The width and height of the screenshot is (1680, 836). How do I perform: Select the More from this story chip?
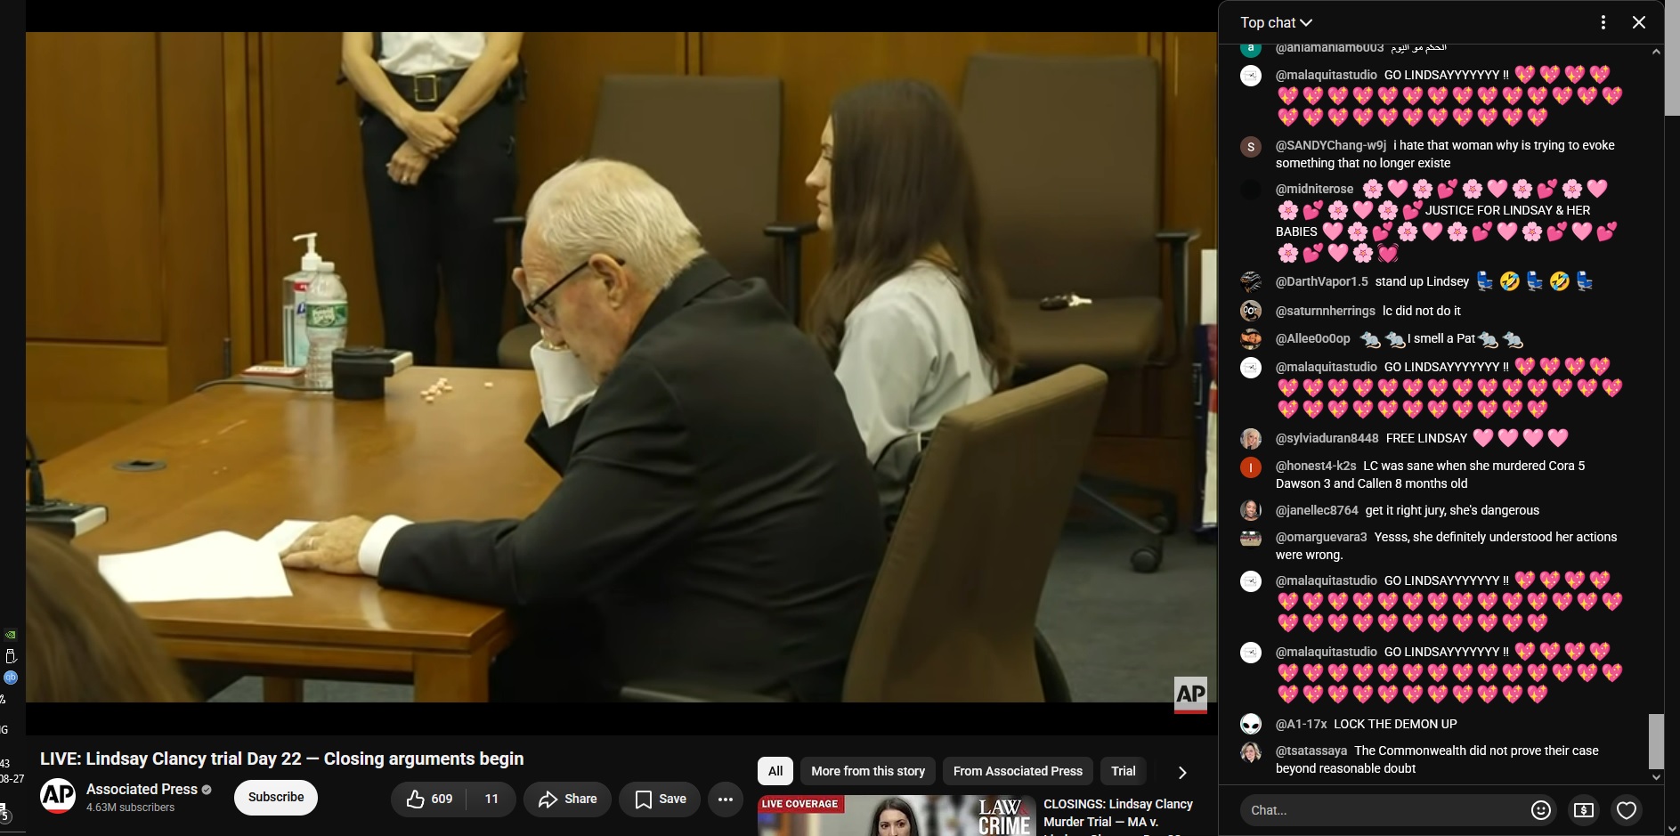[868, 771]
